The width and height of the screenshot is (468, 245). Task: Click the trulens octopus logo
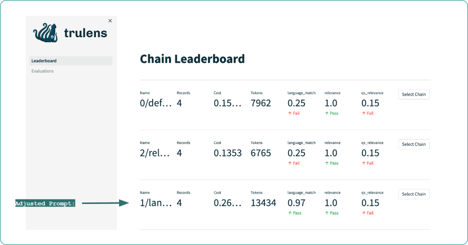(x=45, y=32)
